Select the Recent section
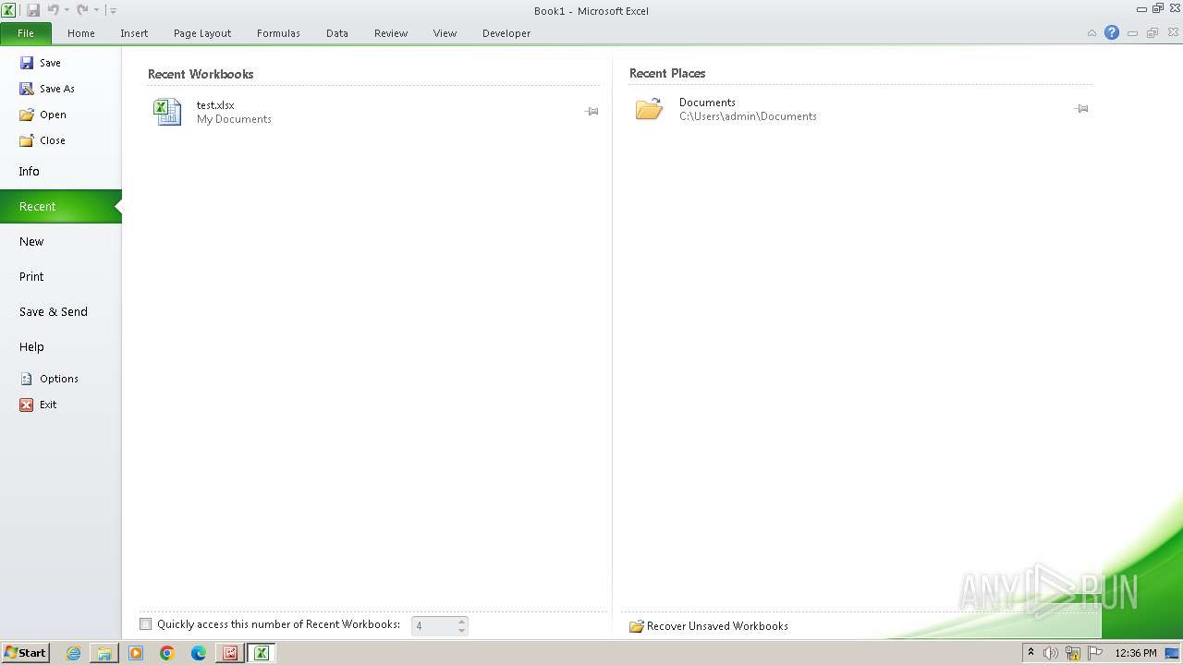Viewport: 1183px width, 665px height. [x=60, y=206]
